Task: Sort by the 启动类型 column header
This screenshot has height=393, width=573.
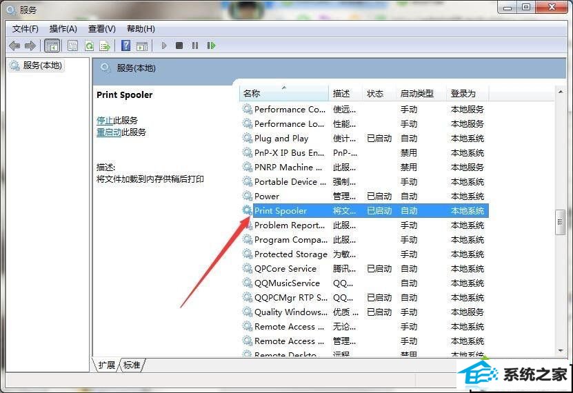Action: click(417, 93)
